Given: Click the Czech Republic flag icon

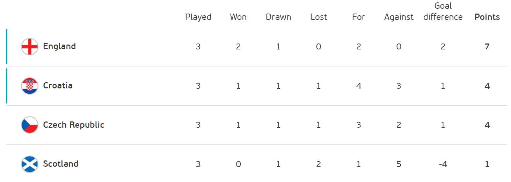Looking at the screenshot, I should click(30, 125).
